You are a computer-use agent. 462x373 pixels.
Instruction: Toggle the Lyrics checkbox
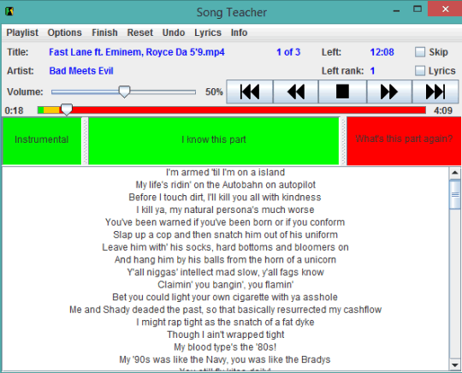[x=420, y=71]
